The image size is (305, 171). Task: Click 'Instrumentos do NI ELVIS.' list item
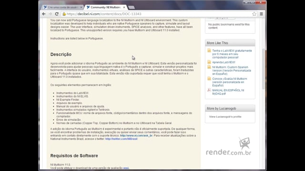click(x=72, y=96)
